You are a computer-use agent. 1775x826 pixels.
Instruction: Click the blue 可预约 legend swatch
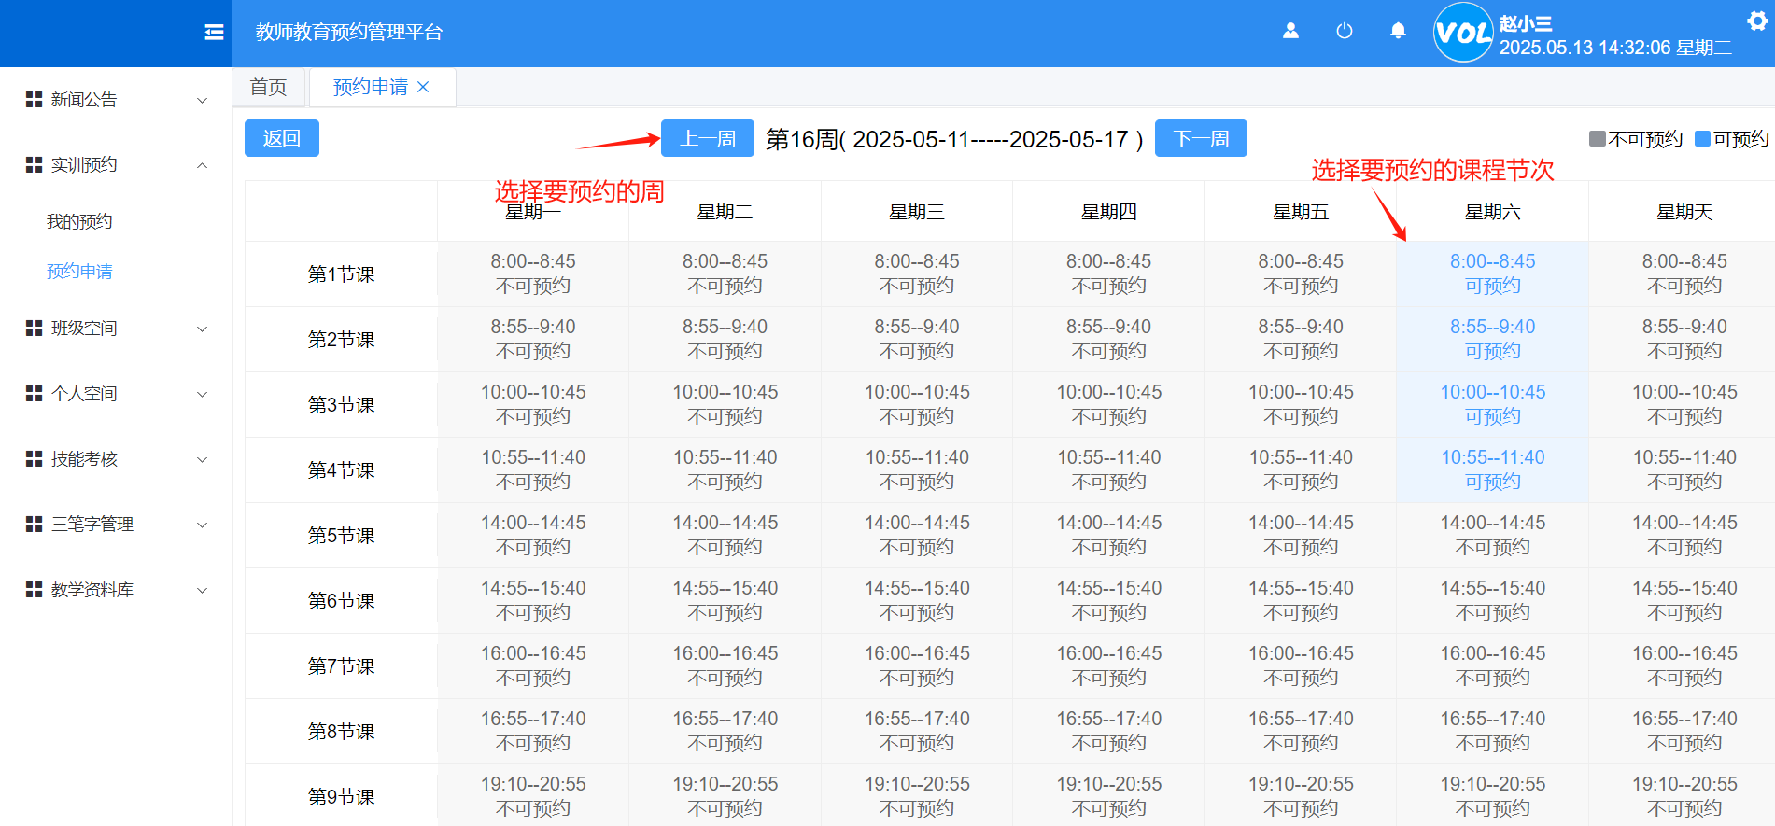tap(1701, 139)
